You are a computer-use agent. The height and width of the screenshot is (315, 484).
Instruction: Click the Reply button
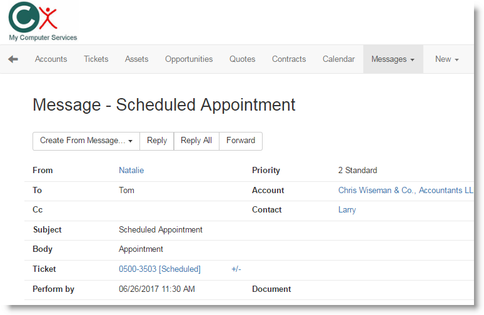tap(157, 141)
